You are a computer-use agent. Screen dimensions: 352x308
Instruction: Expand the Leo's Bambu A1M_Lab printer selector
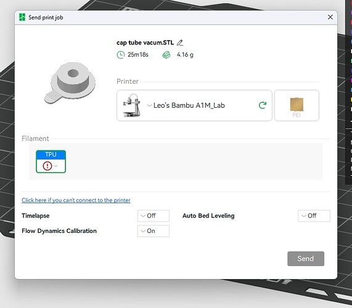click(x=194, y=105)
